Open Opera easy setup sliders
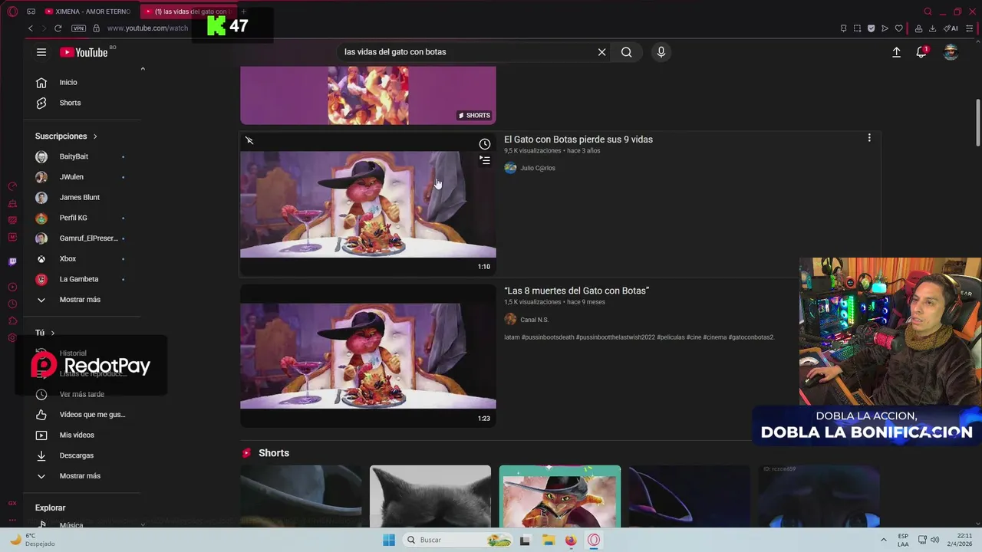Screen dimensions: 982x552 click(x=971, y=28)
